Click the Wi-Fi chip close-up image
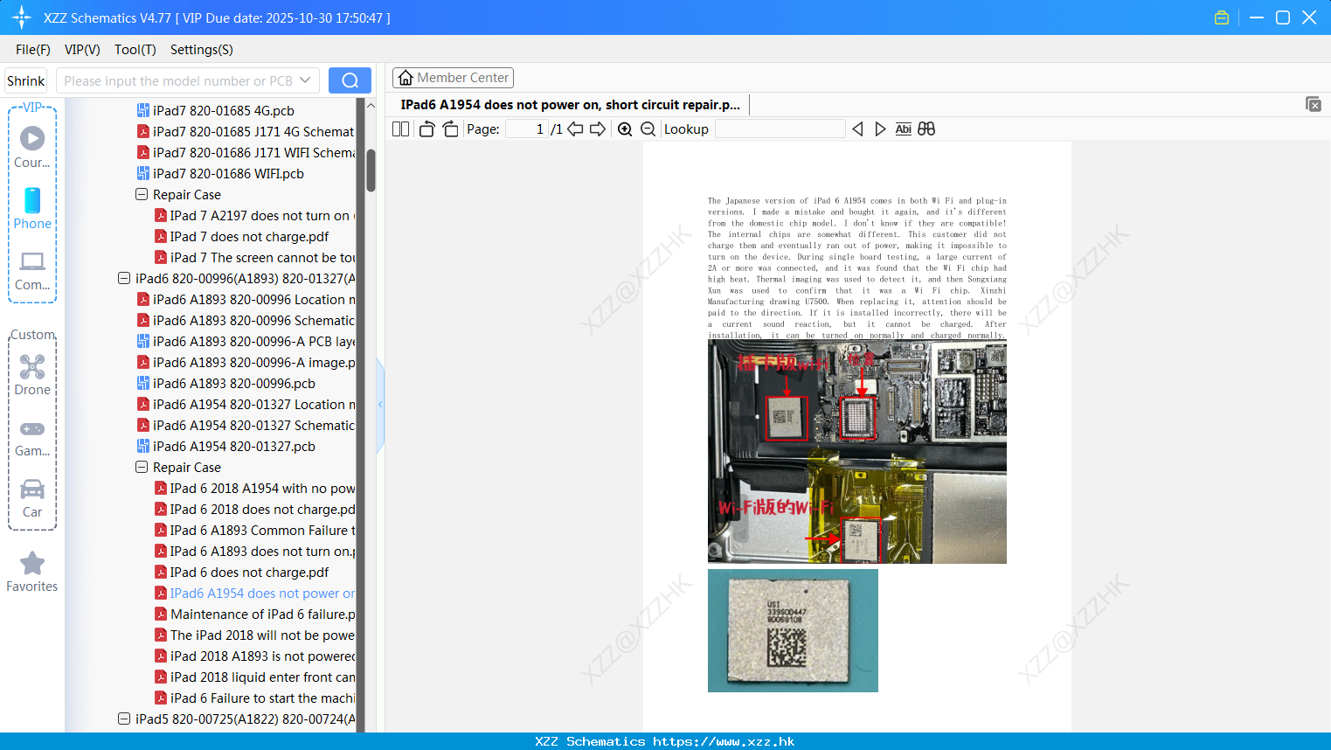Image resolution: width=1331 pixels, height=750 pixels. (793, 630)
